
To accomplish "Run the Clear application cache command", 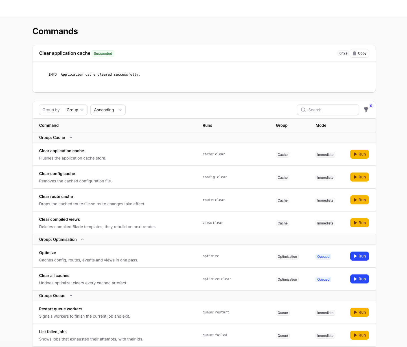I will [359, 154].
